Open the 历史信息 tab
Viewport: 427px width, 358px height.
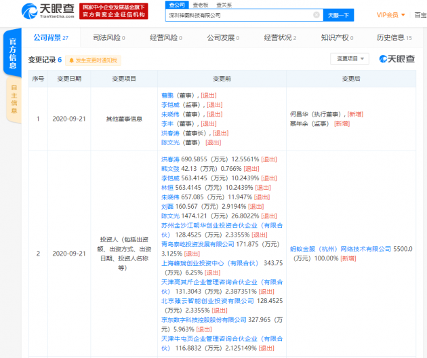point(394,37)
